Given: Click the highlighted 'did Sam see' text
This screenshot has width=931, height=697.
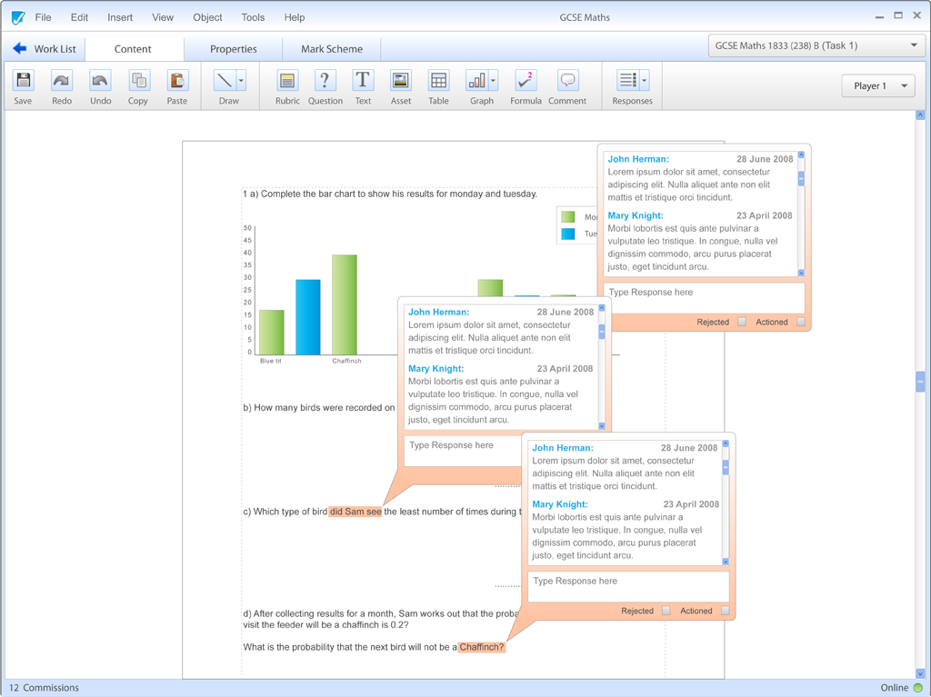Looking at the screenshot, I should point(355,512).
